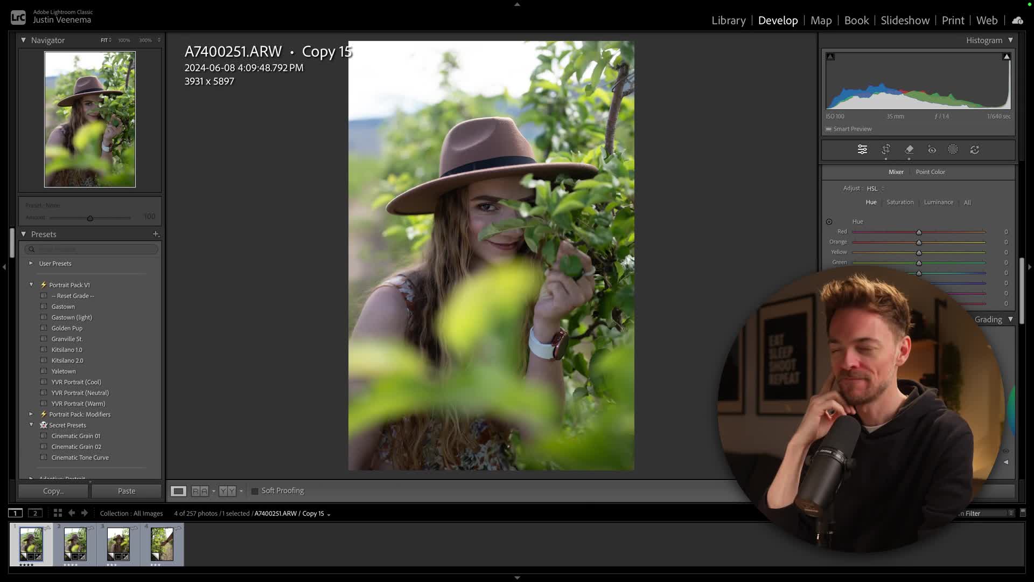Enable Soft Proofing

(255, 490)
